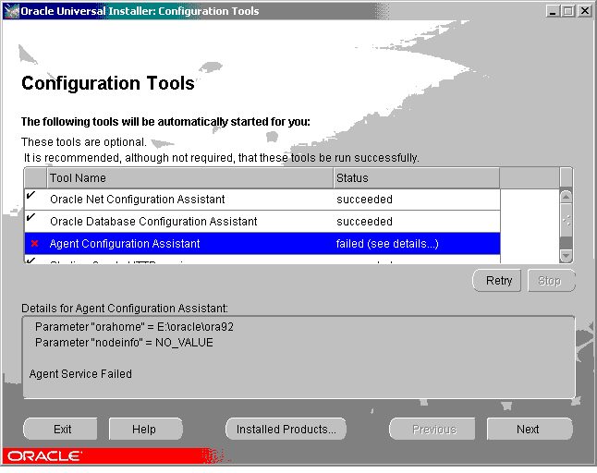Screen dimensions: 597x473
Task: Click the checkmark beside Oracle Net Configuration Assistant
Action: click(32, 196)
